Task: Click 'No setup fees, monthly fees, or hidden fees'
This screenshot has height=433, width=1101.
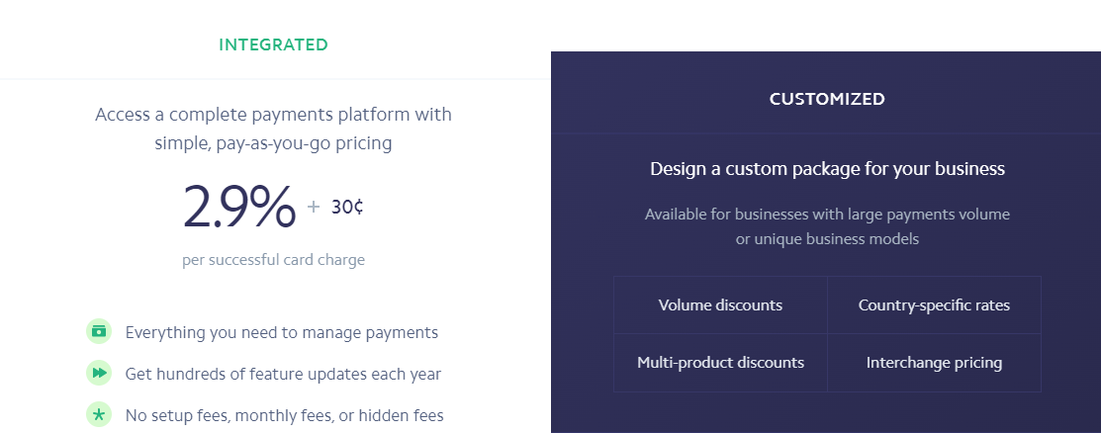Action: tap(284, 415)
